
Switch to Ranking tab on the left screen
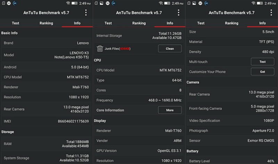tap(46, 23)
